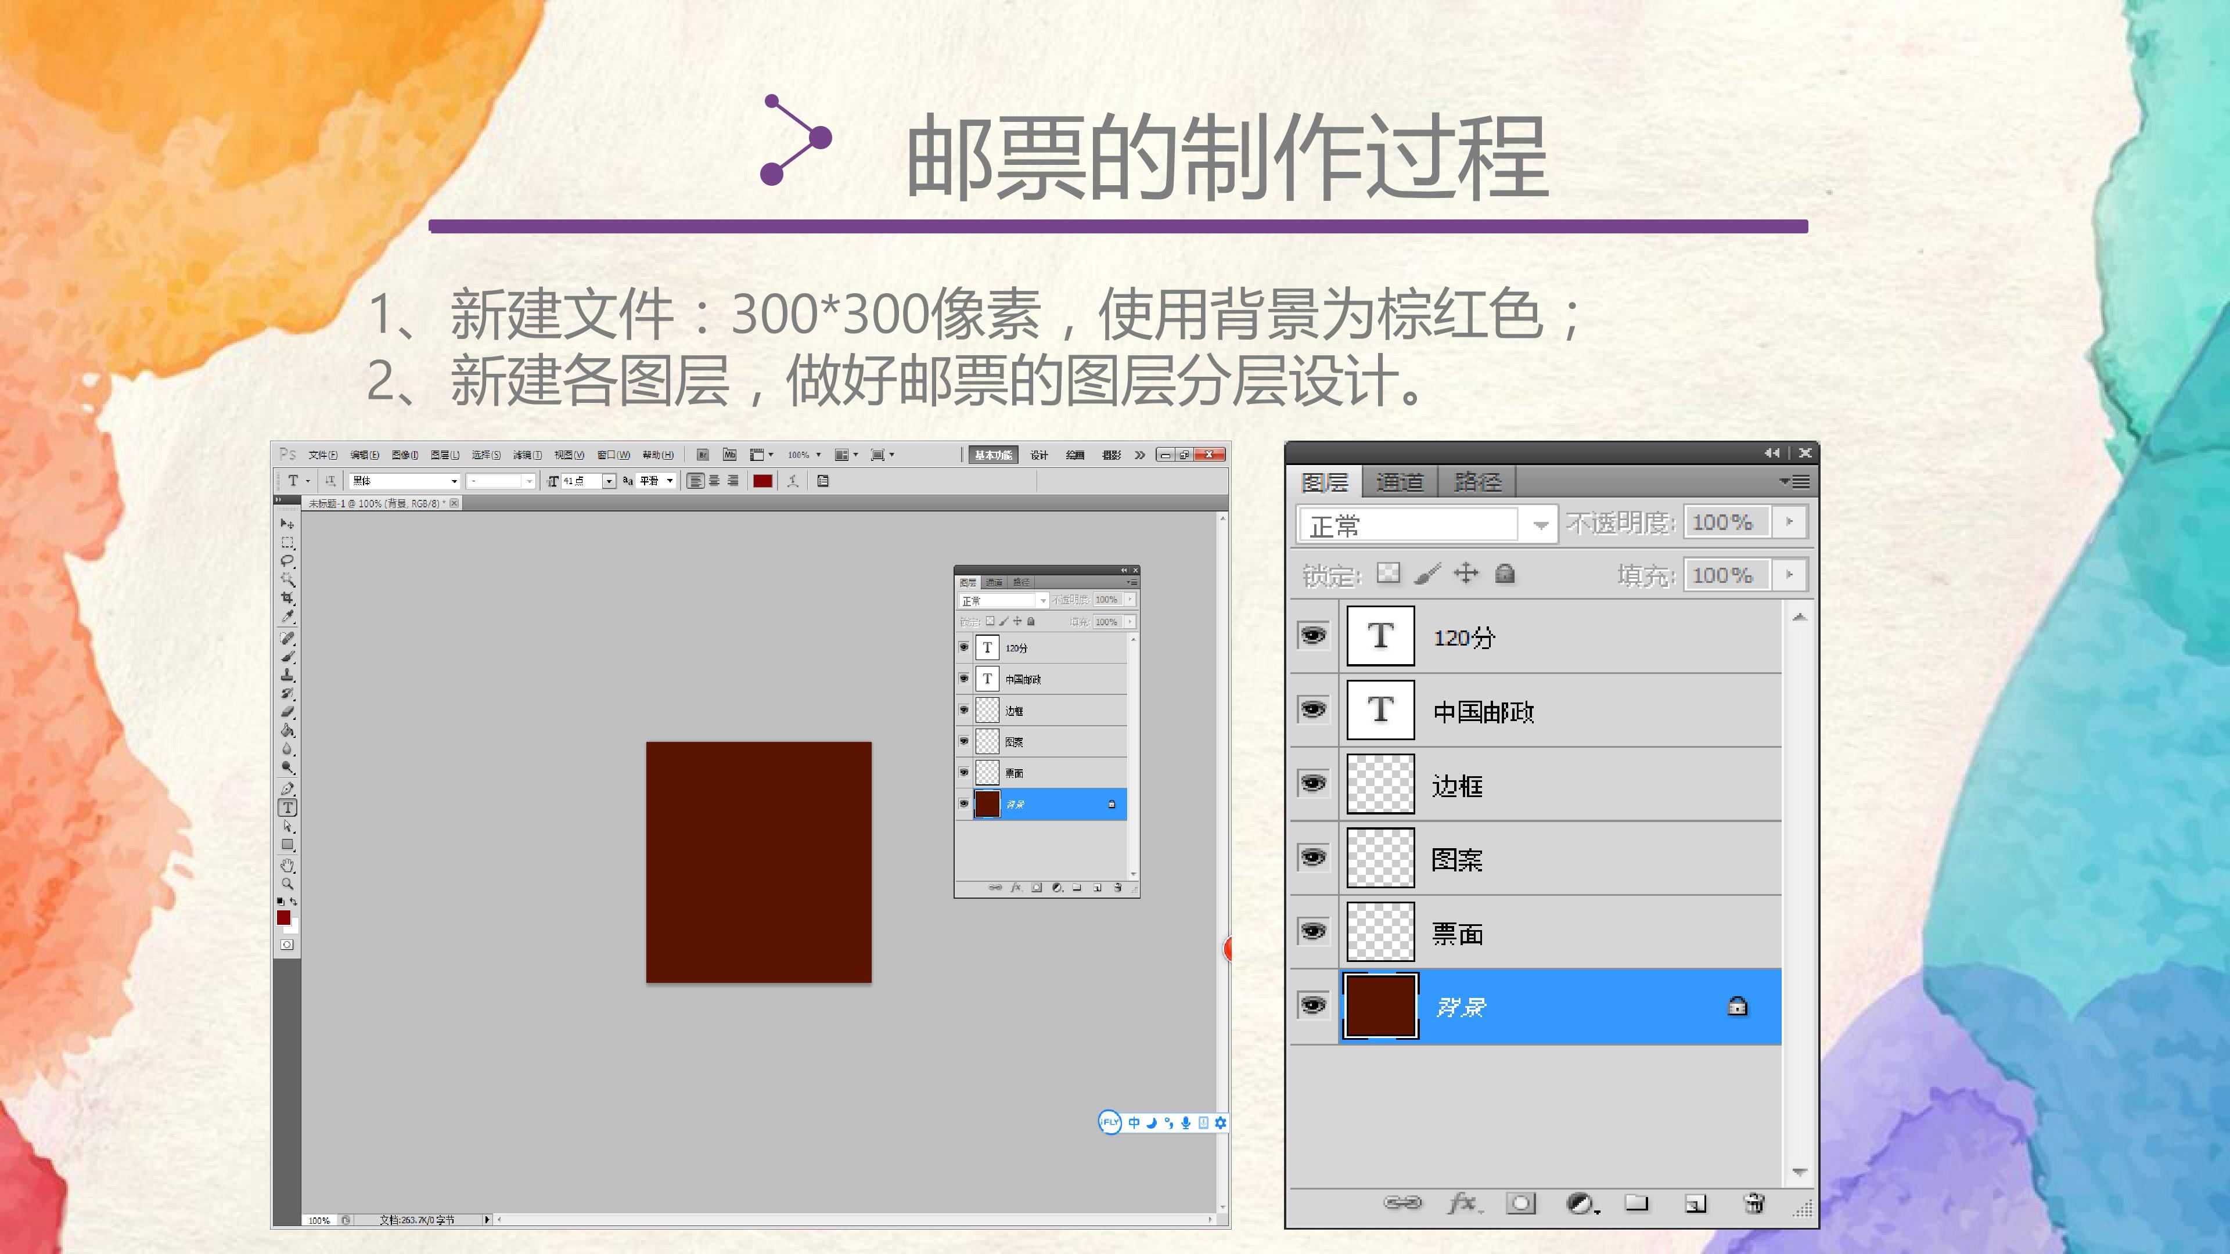Open the 填充 slider arrow in enlarged panel
Image resolution: width=2230 pixels, height=1254 pixels.
pyautogui.click(x=1789, y=575)
